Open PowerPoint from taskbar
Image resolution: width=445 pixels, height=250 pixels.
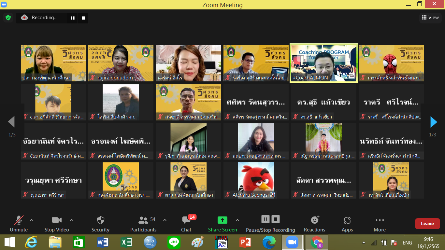(x=245, y=243)
